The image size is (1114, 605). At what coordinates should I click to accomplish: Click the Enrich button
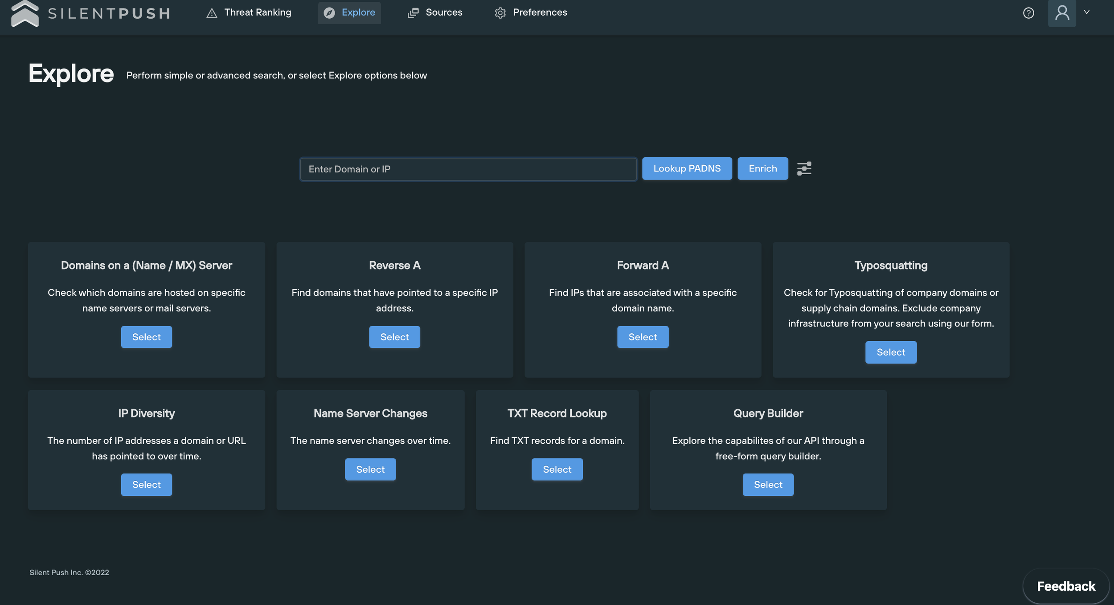(x=763, y=168)
